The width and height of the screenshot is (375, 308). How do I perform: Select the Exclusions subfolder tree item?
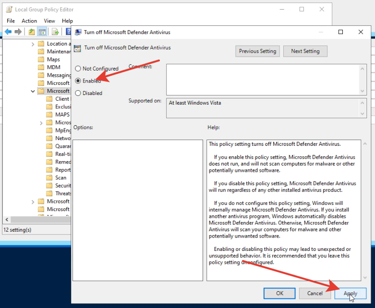click(x=63, y=107)
